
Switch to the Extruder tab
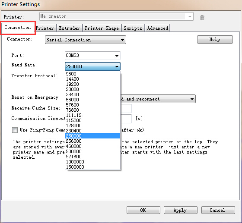tap(69, 28)
